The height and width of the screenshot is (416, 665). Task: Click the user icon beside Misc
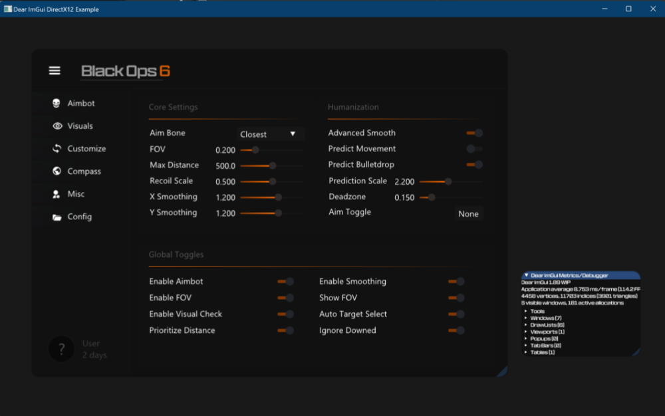point(57,194)
